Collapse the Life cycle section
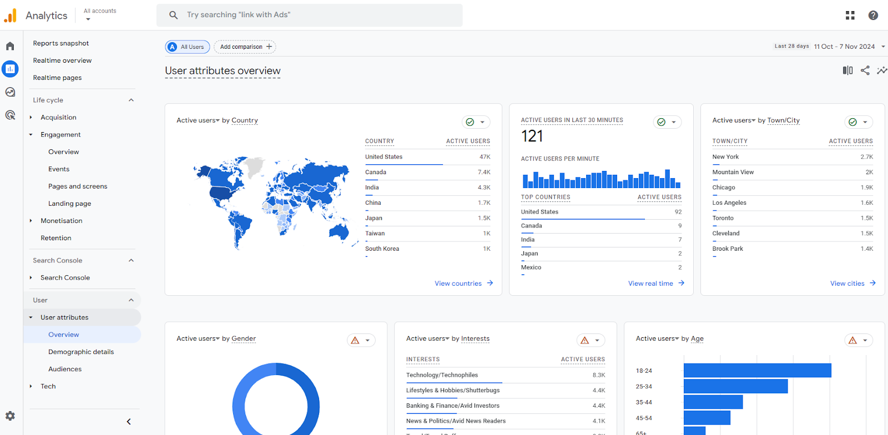The width and height of the screenshot is (888, 435). pyautogui.click(x=131, y=100)
